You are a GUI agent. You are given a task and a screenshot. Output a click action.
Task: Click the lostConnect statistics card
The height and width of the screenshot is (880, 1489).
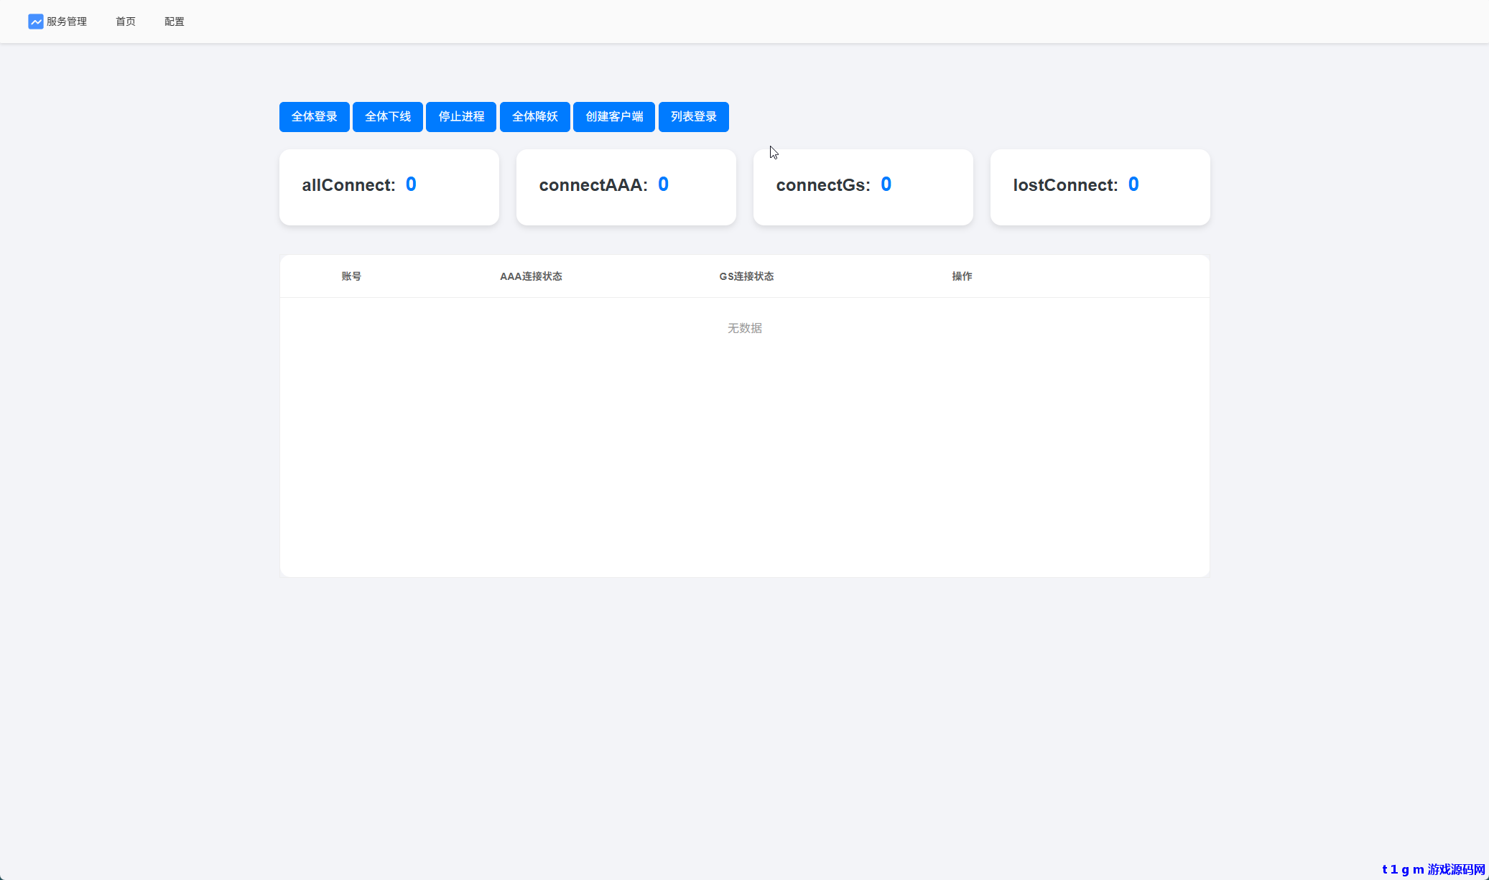point(1100,187)
